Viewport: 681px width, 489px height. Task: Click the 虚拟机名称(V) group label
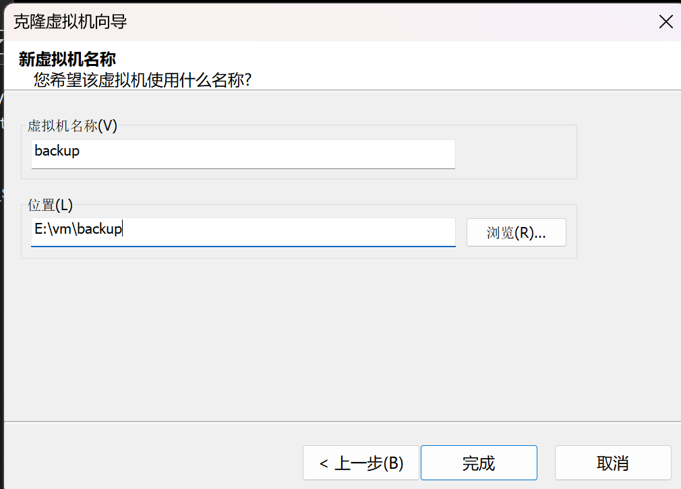pyautogui.click(x=72, y=126)
